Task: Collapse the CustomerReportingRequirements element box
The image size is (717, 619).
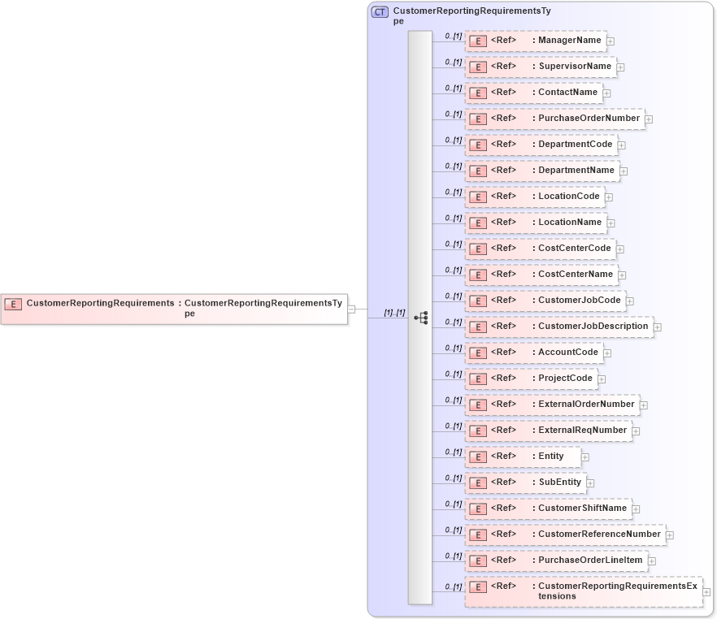Action: tap(351, 308)
